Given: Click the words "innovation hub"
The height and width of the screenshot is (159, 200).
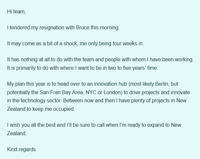Looking at the screenshot, I should (x=111, y=84).
